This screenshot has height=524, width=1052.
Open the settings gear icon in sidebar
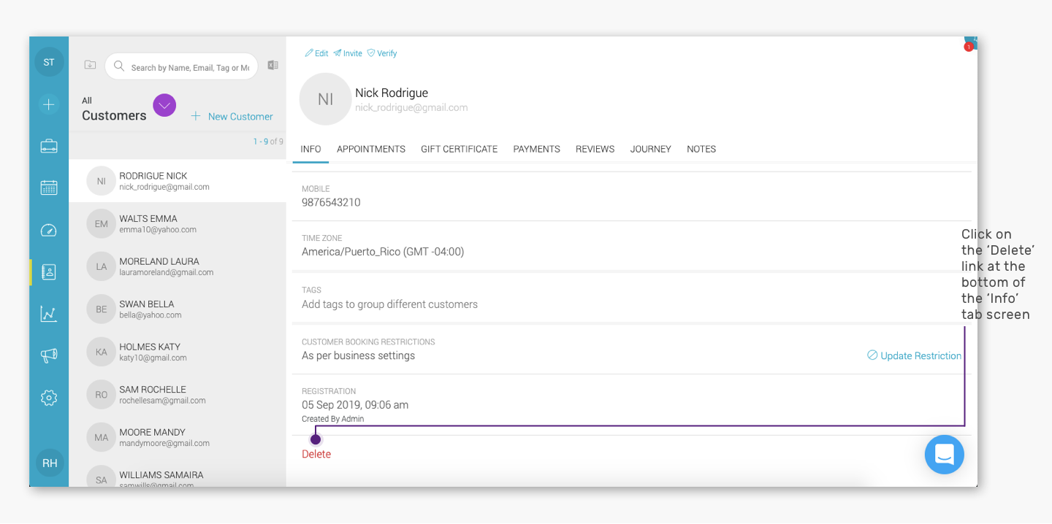tap(49, 398)
